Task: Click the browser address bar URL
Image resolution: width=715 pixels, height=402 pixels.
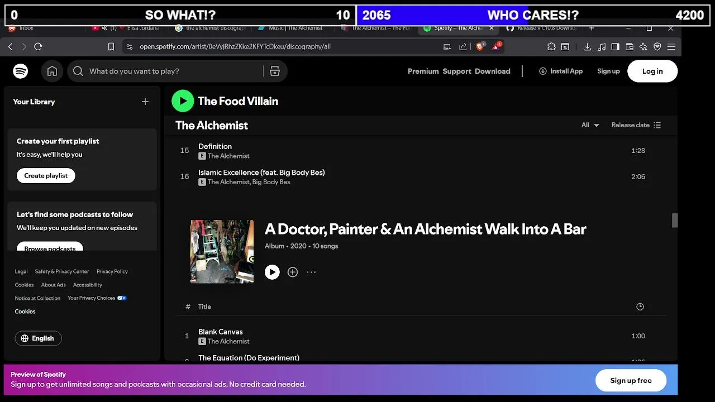Action: point(235,47)
